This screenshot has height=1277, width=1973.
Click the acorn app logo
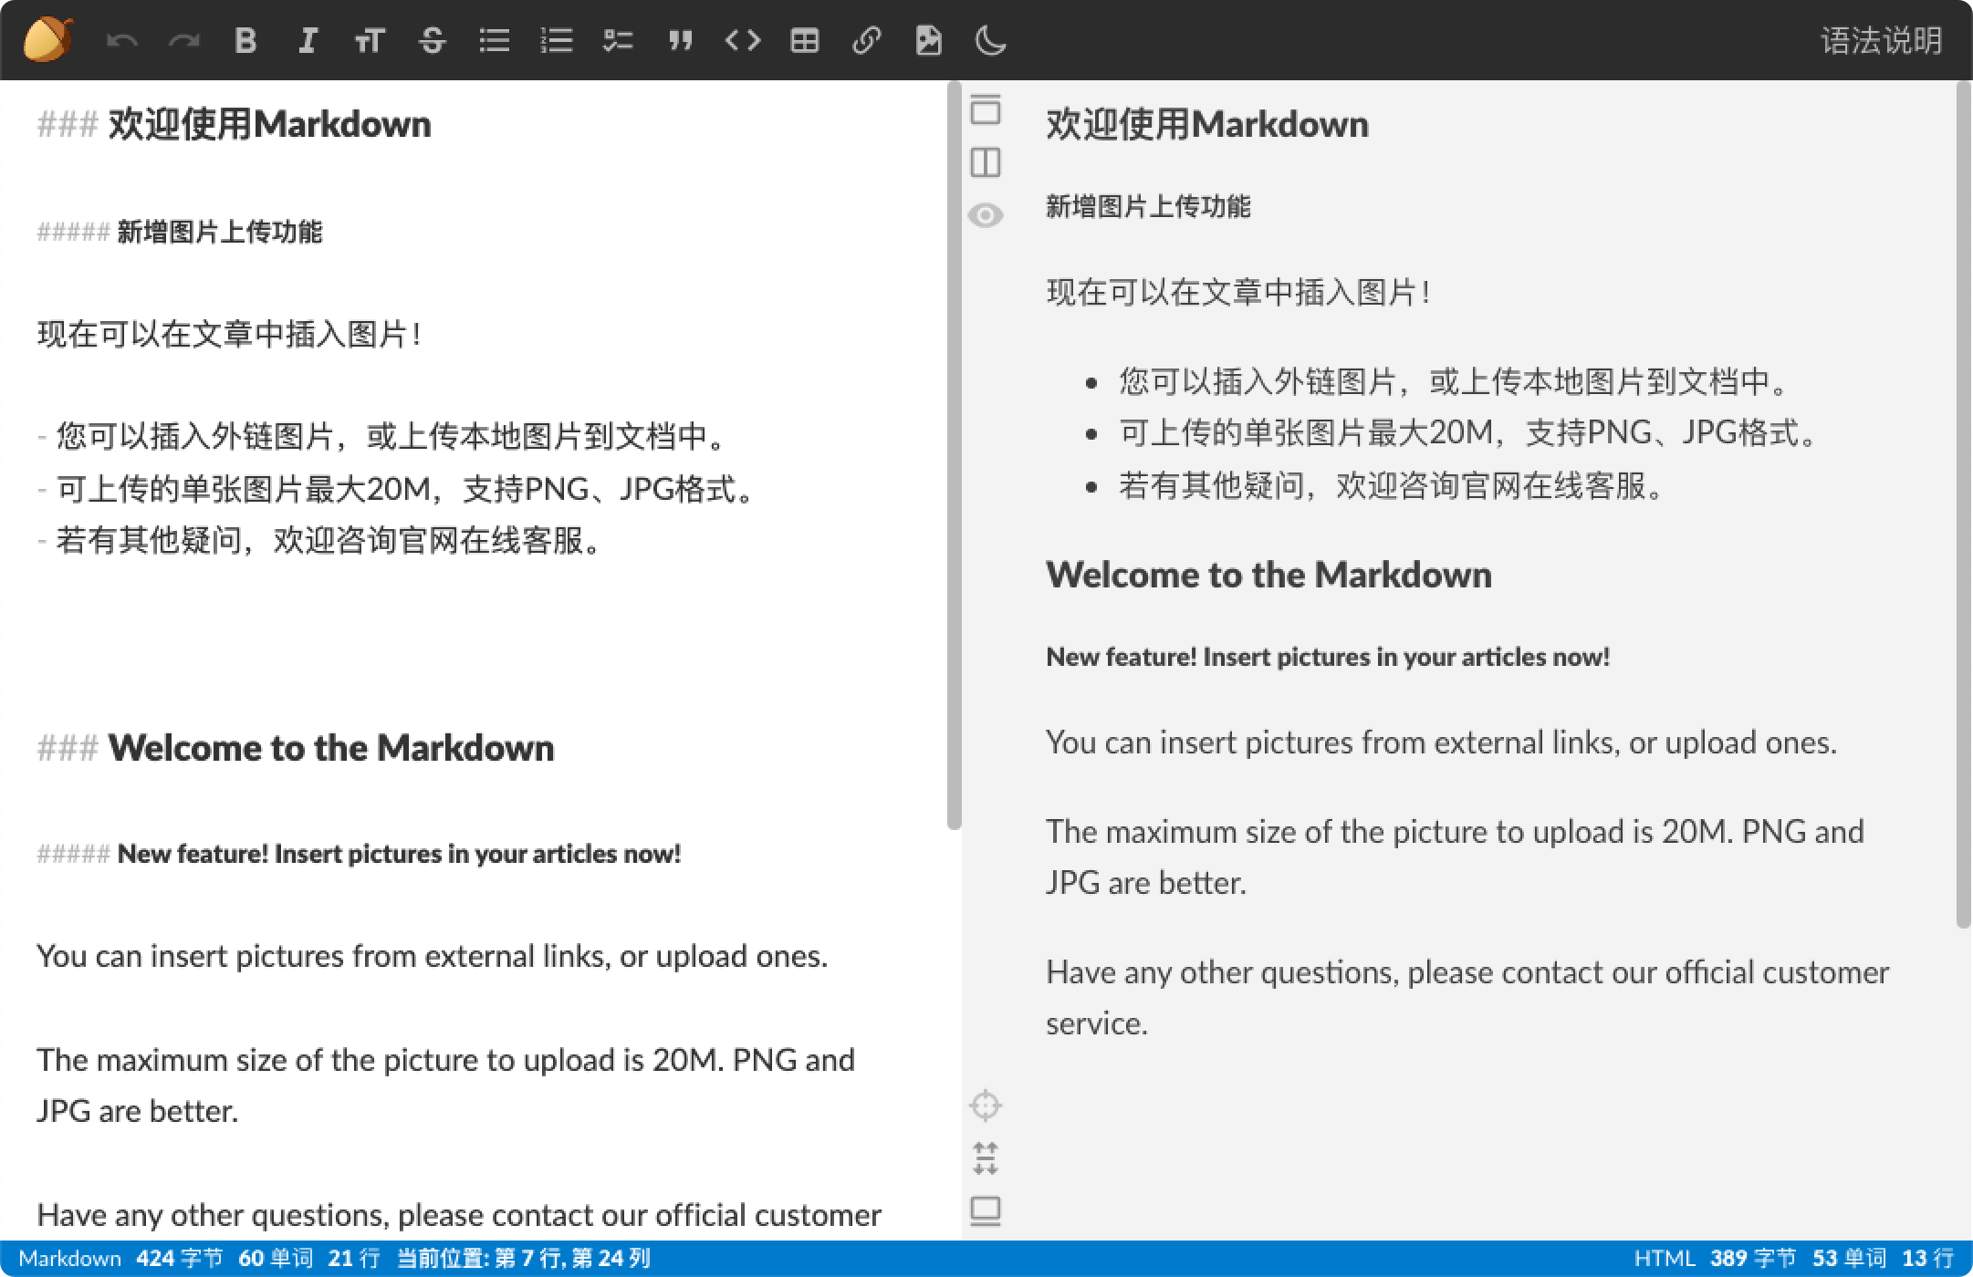tap(47, 40)
